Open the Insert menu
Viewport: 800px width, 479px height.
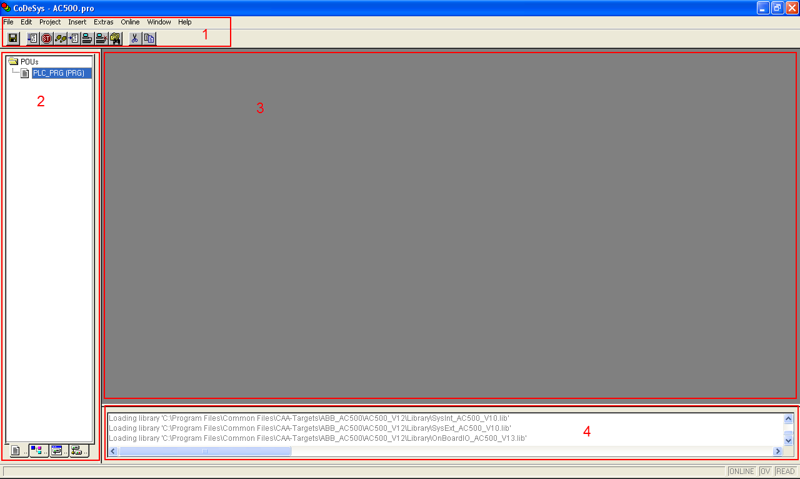coord(77,22)
